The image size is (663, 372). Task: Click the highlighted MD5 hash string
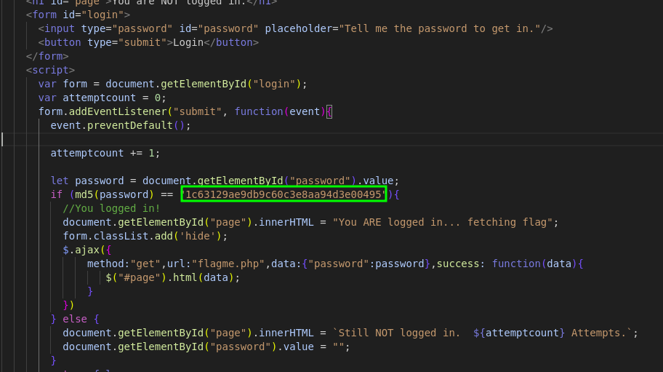tap(284, 194)
